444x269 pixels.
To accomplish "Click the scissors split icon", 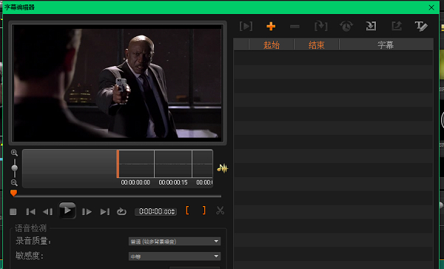I will [x=220, y=210].
